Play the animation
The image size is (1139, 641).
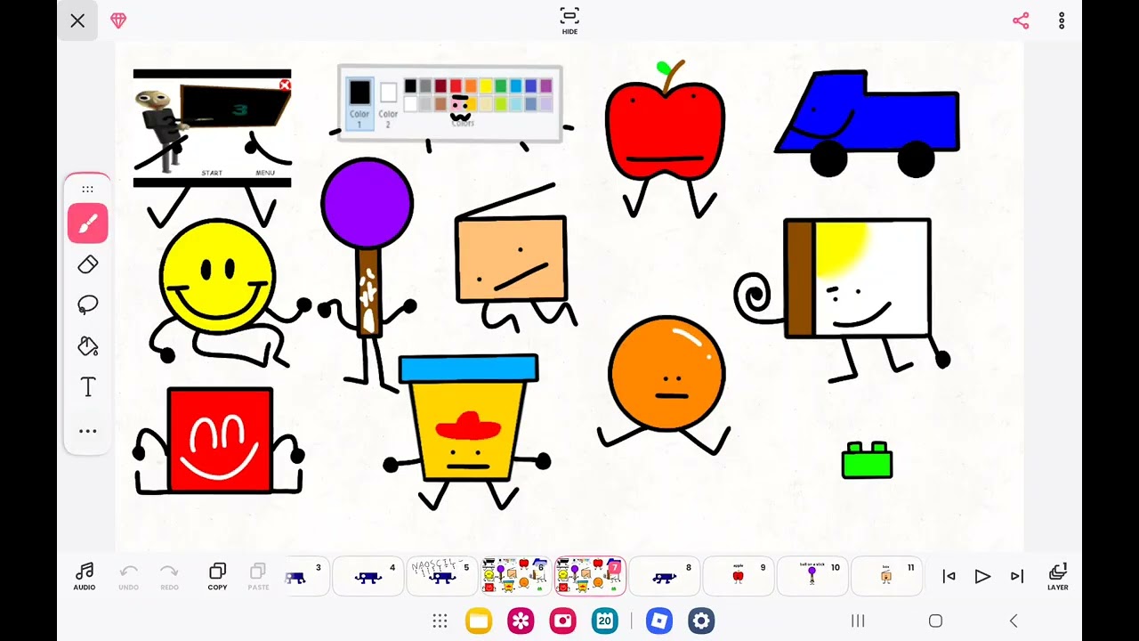pyautogui.click(x=982, y=576)
